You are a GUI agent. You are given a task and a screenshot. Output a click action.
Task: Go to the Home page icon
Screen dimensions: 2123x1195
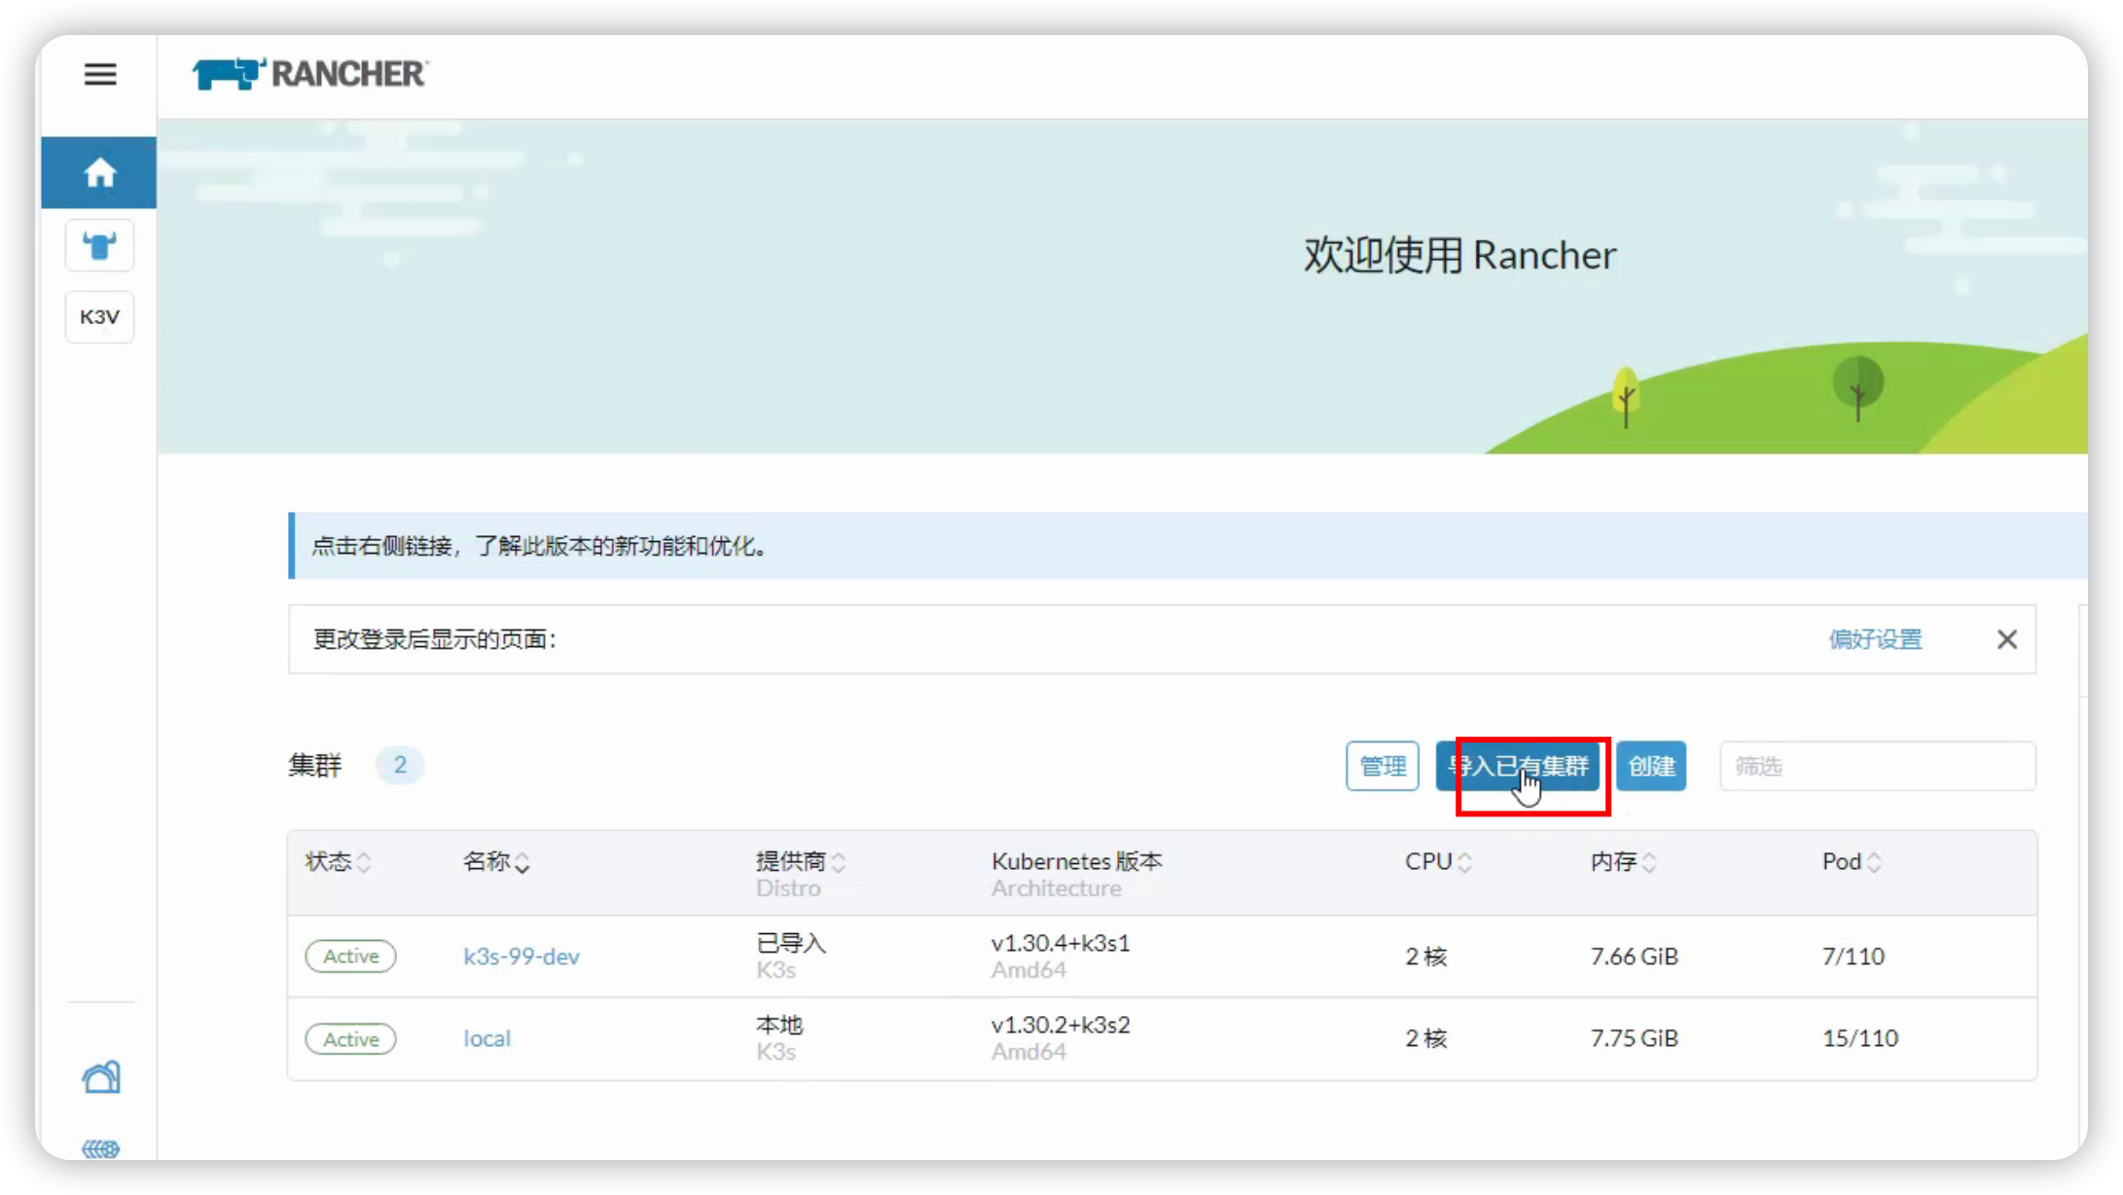(x=99, y=173)
